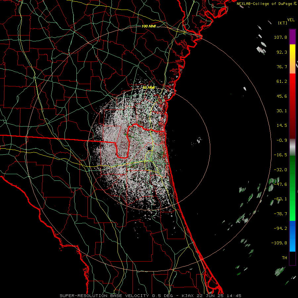Viewport: 298px width, 298px height.
Task: Click the purple segment of the velocity color bar
Action: click(292, 37)
